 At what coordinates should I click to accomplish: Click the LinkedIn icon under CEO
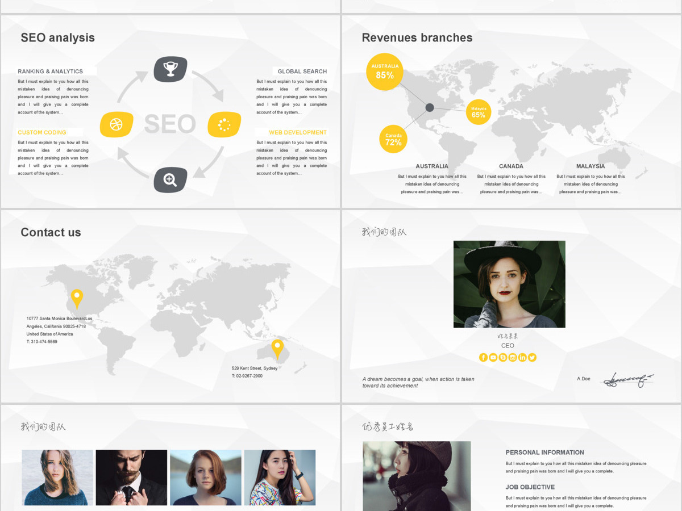(522, 357)
